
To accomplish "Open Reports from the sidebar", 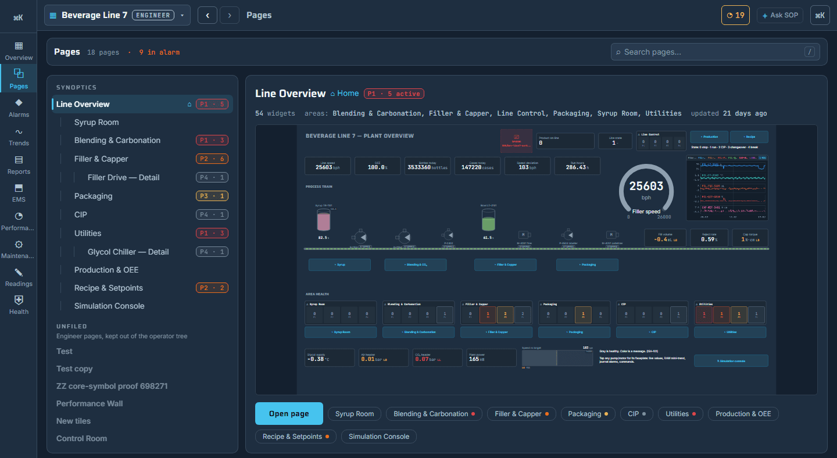I will (x=19, y=165).
